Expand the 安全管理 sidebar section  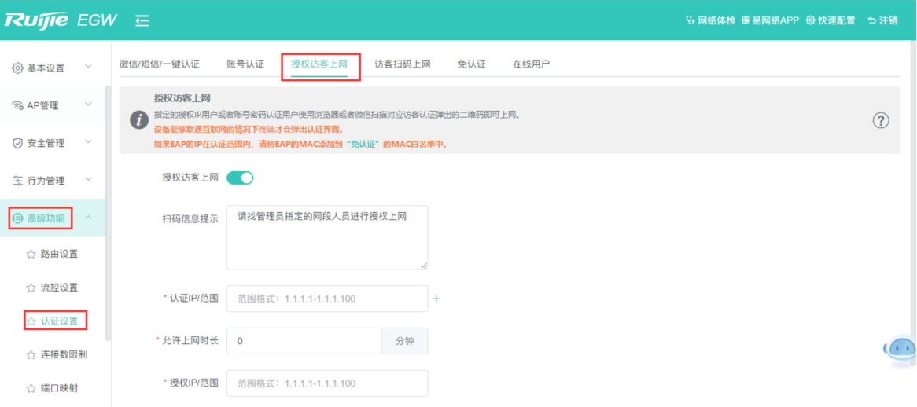52,143
